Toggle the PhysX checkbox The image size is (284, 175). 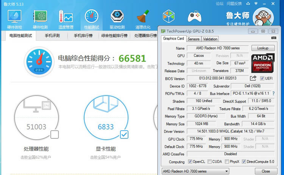[227, 161]
